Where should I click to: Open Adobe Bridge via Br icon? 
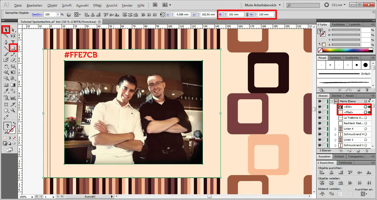click(155, 5)
